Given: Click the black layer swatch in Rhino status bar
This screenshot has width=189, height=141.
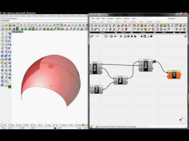Looking at the screenshot, I should tap(55, 128).
